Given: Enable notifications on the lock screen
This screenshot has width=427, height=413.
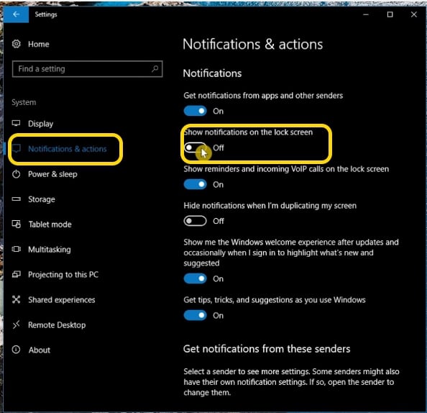Looking at the screenshot, I should [196, 147].
